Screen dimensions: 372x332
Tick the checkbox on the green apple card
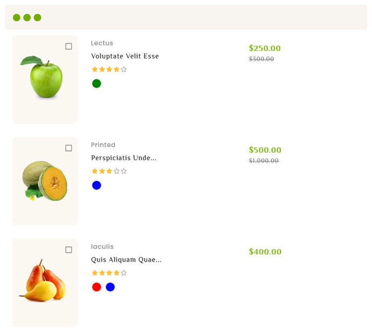pyautogui.click(x=68, y=47)
